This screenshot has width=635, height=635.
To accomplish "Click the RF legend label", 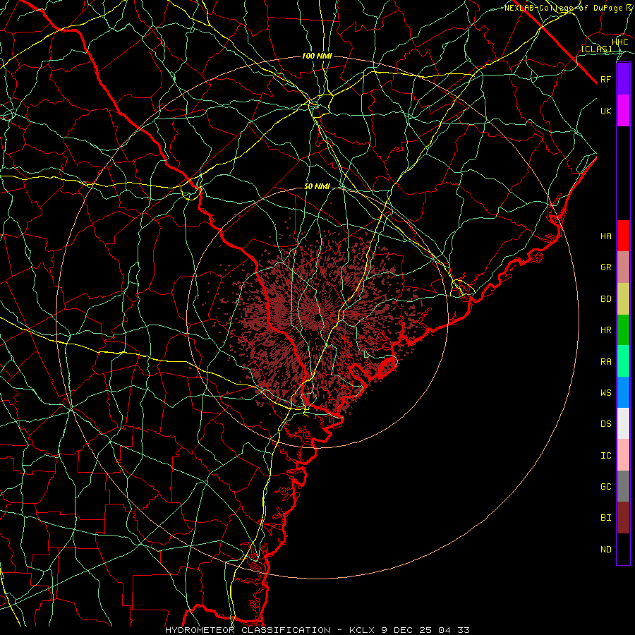I will (x=606, y=79).
